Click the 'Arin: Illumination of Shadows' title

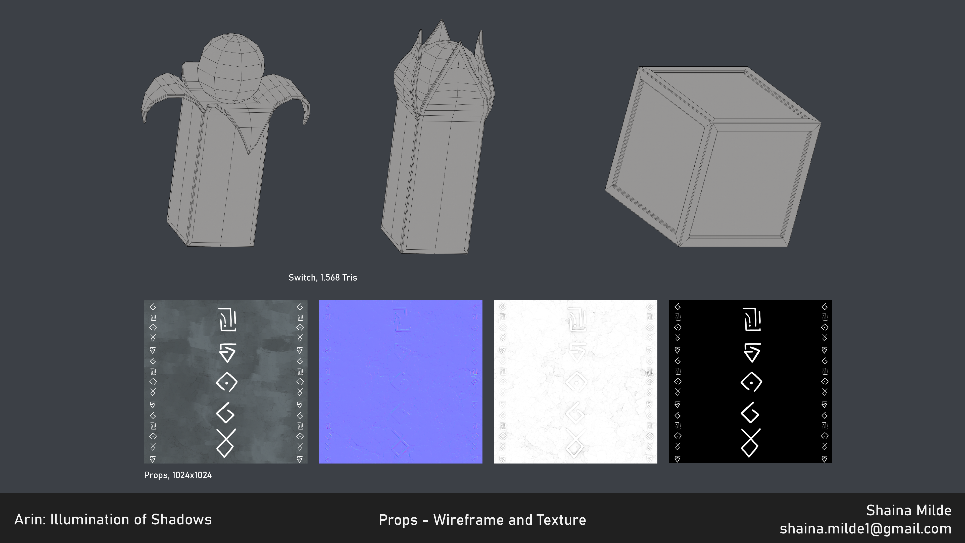113,519
